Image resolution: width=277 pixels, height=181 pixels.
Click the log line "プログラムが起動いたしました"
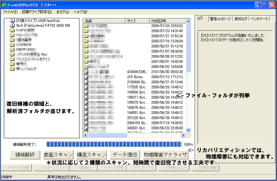pyautogui.click(x=233, y=35)
